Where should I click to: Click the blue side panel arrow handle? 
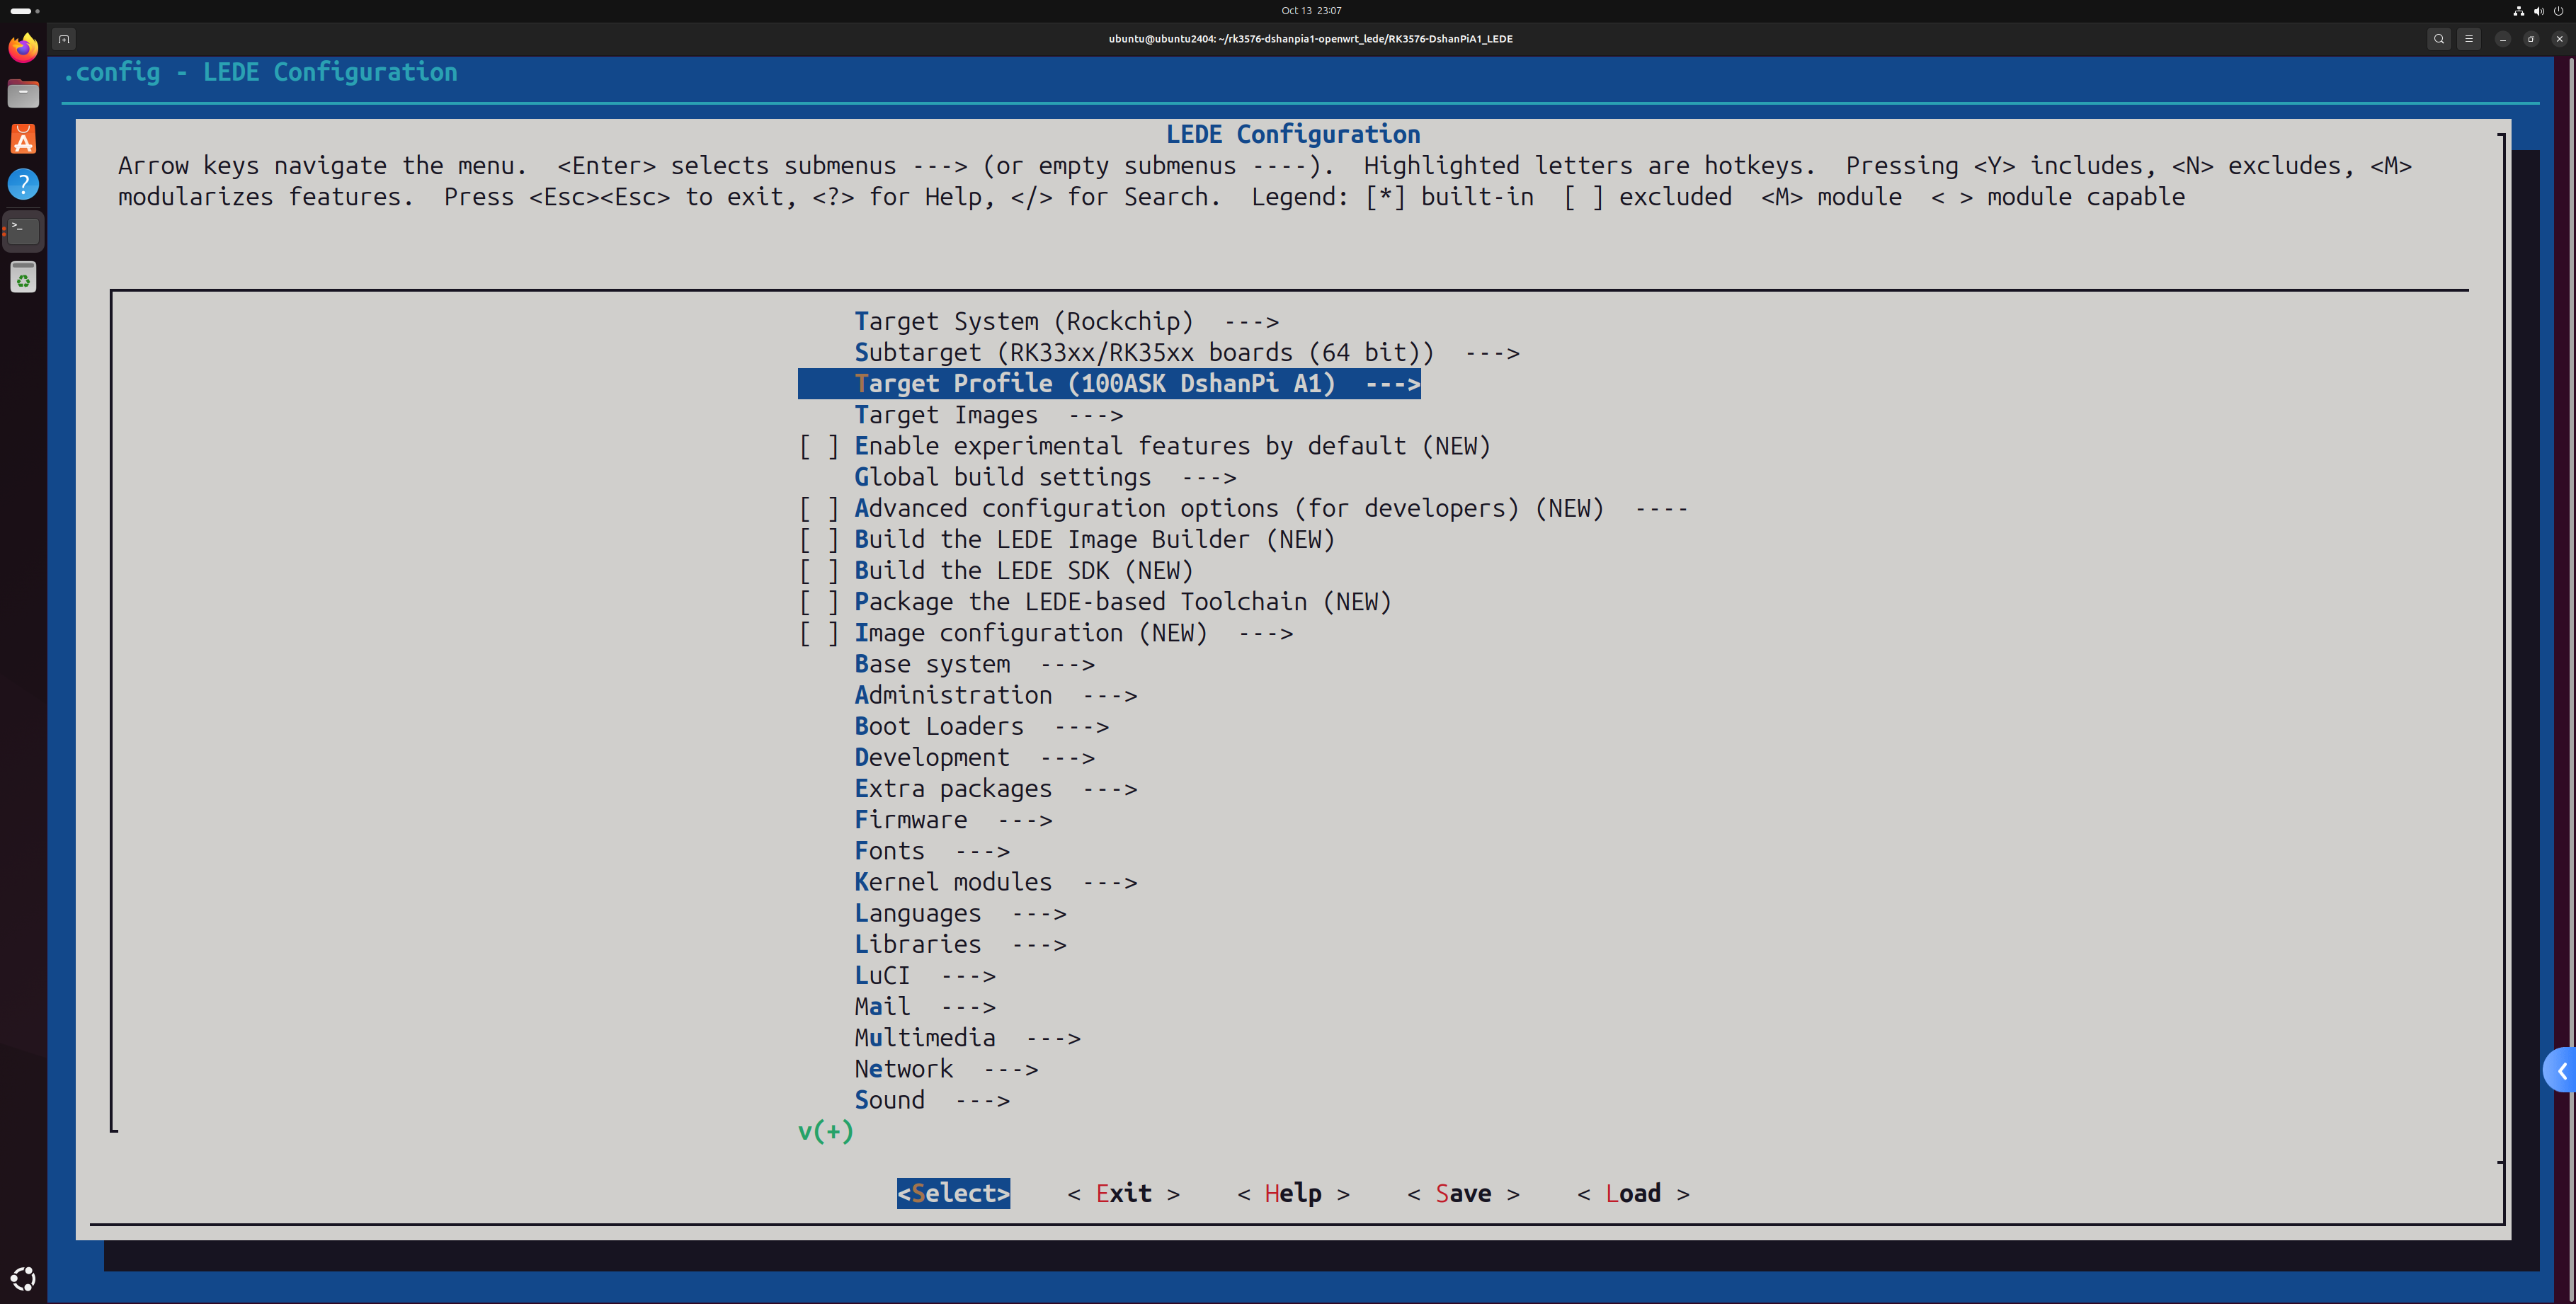coord(2561,1071)
